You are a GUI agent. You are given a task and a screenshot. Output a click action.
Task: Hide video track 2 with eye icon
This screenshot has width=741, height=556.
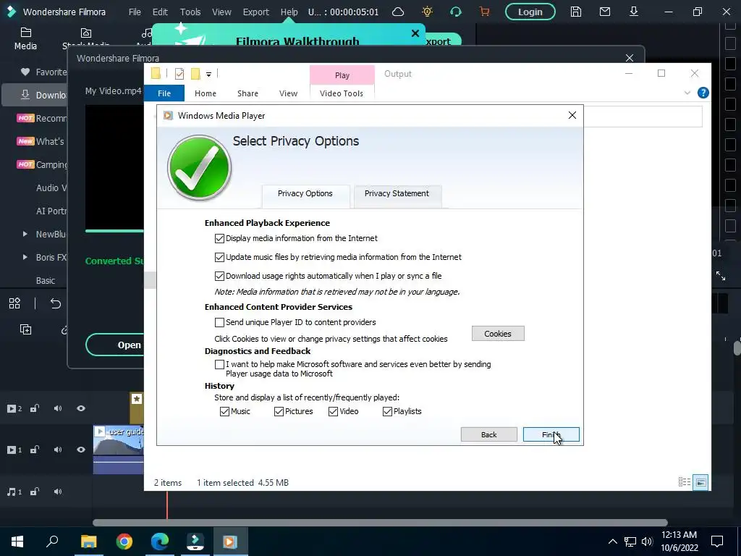81,408
